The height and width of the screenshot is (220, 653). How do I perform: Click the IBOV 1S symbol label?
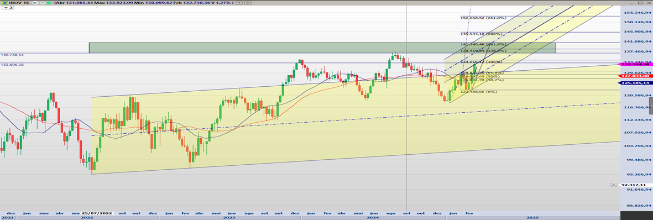click(19, 3)
